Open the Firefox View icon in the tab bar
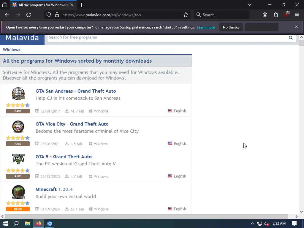The height and width of the screenshot is (228, 304). (5, 5)
